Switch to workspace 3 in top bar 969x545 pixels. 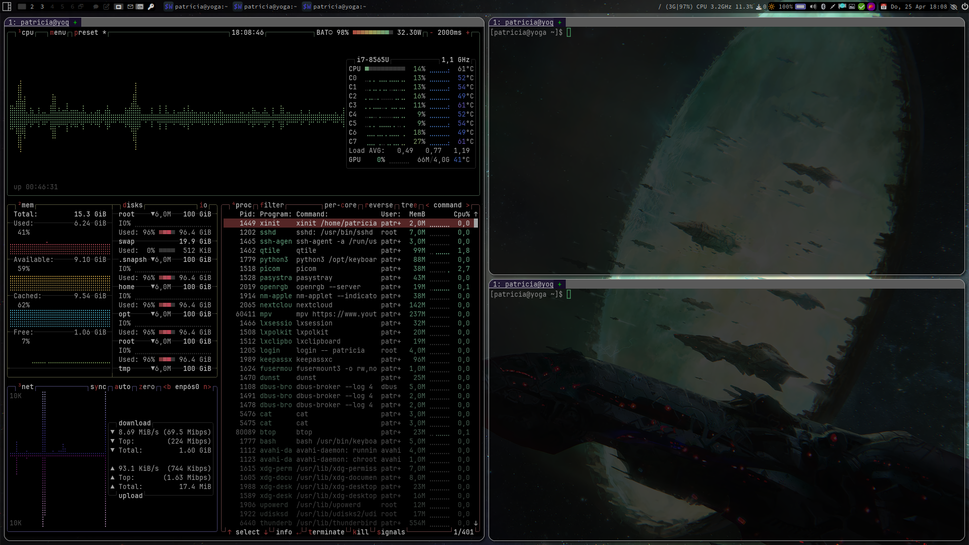42,7
